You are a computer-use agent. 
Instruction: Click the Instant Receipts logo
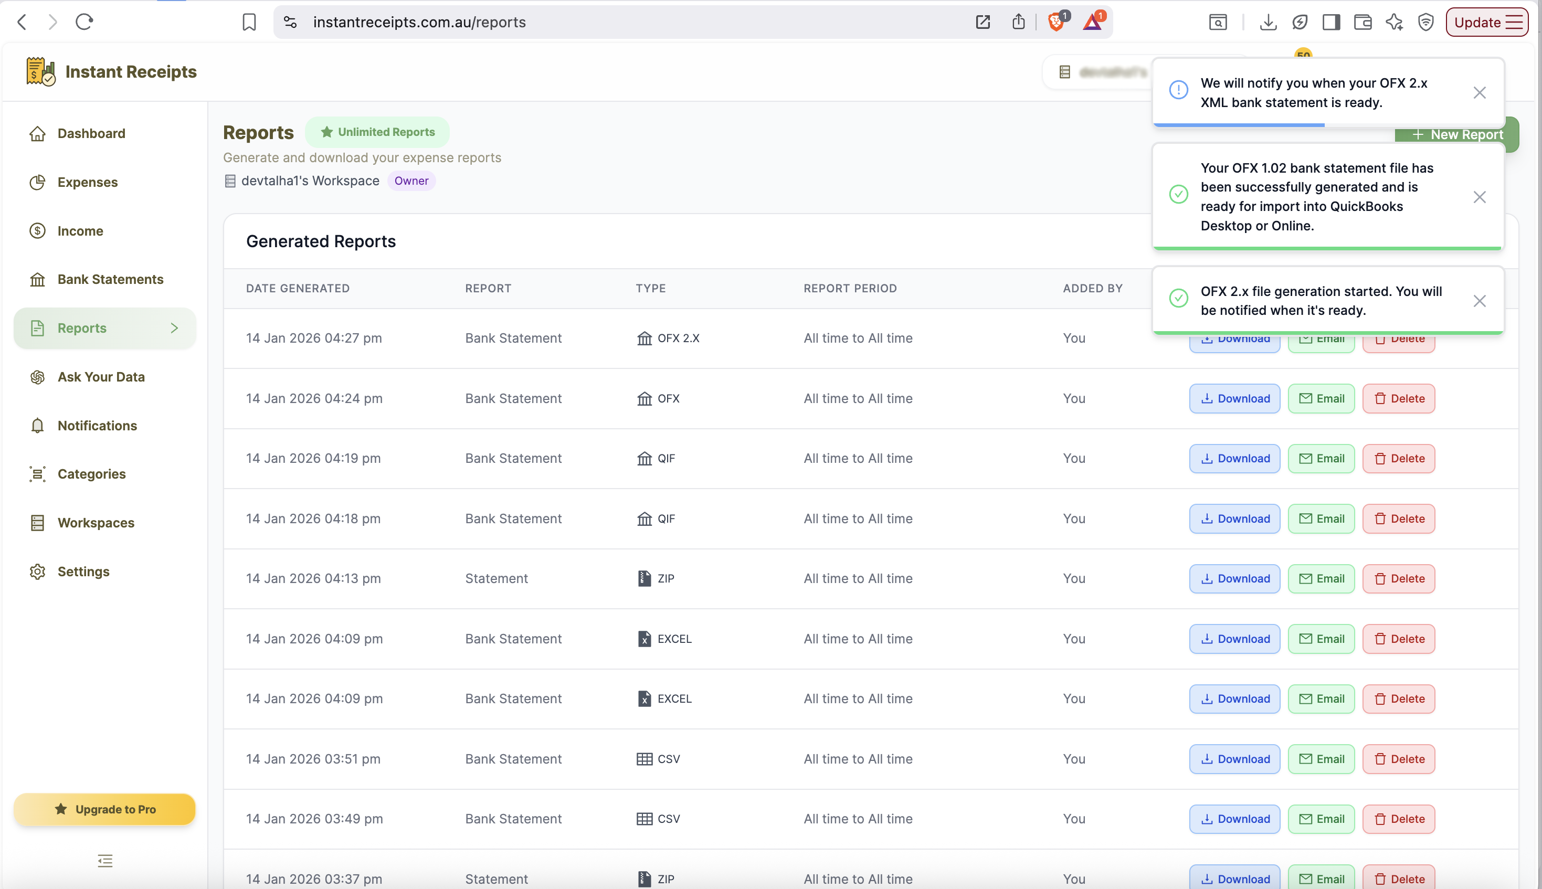(x=111, y=71)
